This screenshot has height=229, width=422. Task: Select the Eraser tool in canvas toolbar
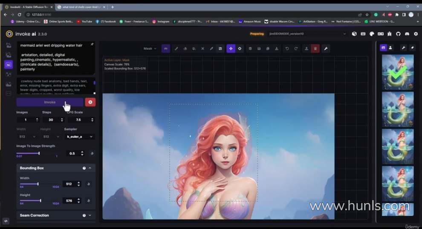(x=185, y=49)
